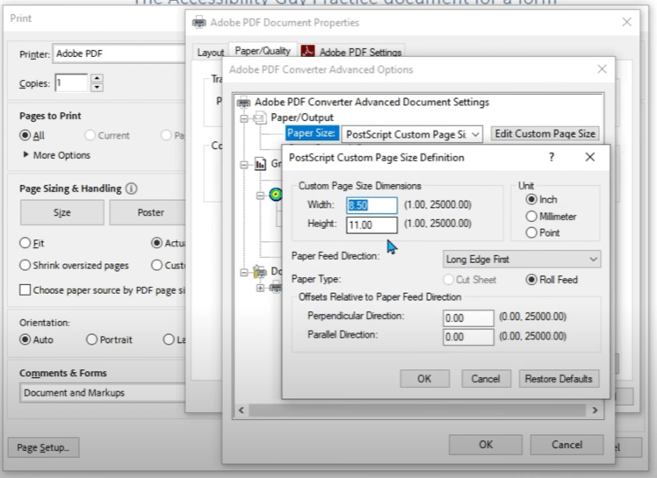Image resolution: width=657 pixels, height=478 pixels.
Task: Select the Inch unit radio button
Action: click(531, 199)
